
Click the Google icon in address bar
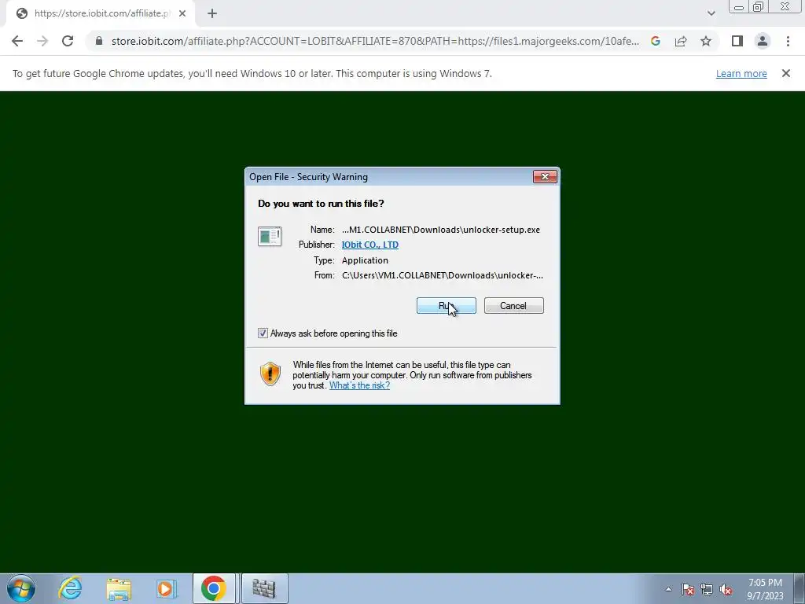tap(655, 41)
